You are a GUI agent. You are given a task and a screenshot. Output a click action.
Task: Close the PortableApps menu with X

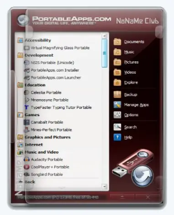(148, 197)
